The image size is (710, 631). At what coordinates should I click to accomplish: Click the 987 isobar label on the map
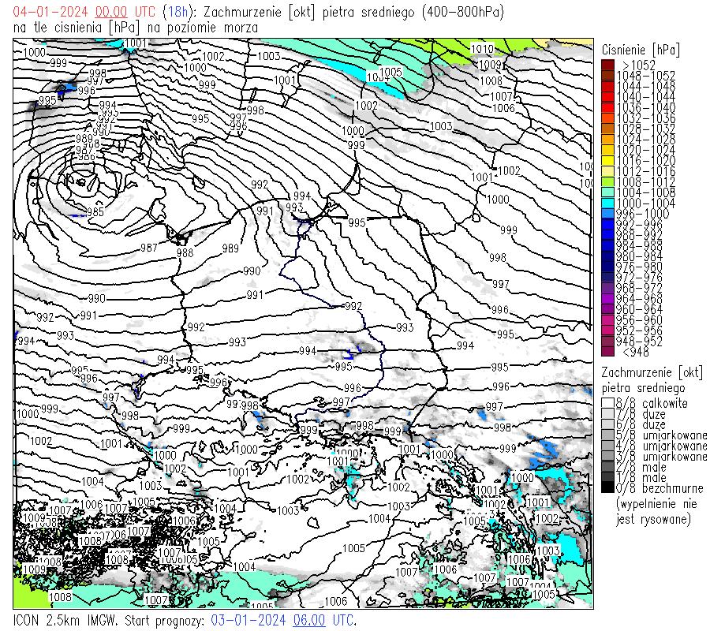click(148, 248)
